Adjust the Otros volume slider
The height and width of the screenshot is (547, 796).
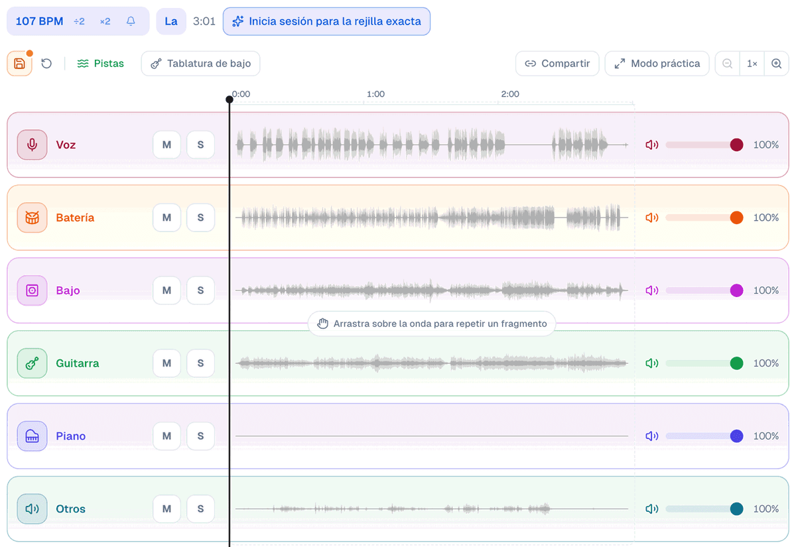point(704,509)
